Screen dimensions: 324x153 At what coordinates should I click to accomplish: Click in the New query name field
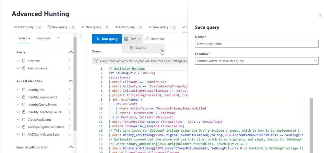(x=257, y=44)
